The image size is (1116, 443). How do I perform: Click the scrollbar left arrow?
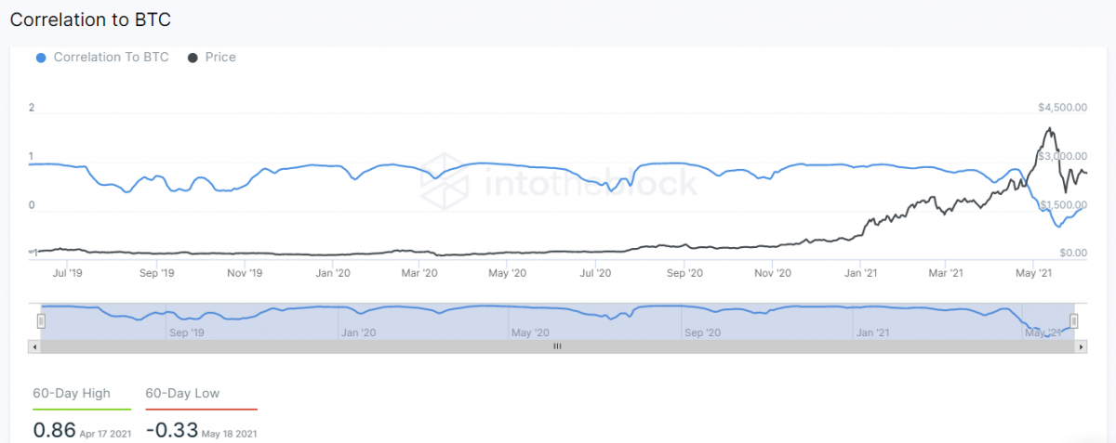click(34, 346)
